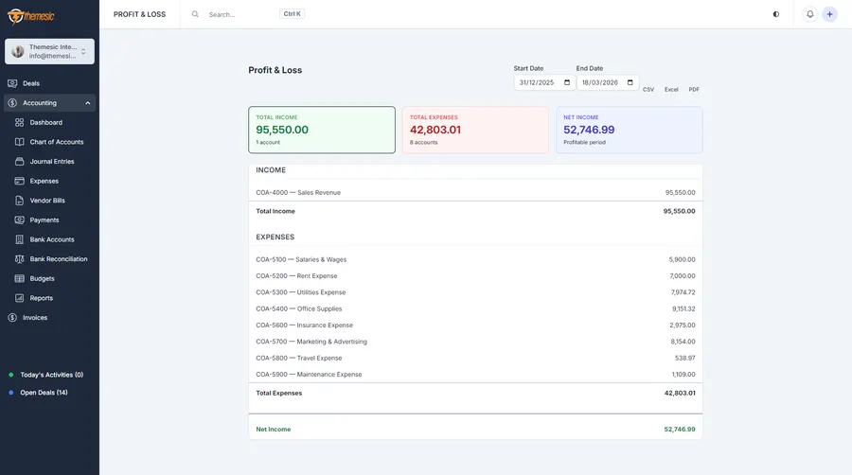The height and width of the screenshot is (475, 852).
Task: Open the Themesic account switcher dropdown
Action: pos(49,52)
